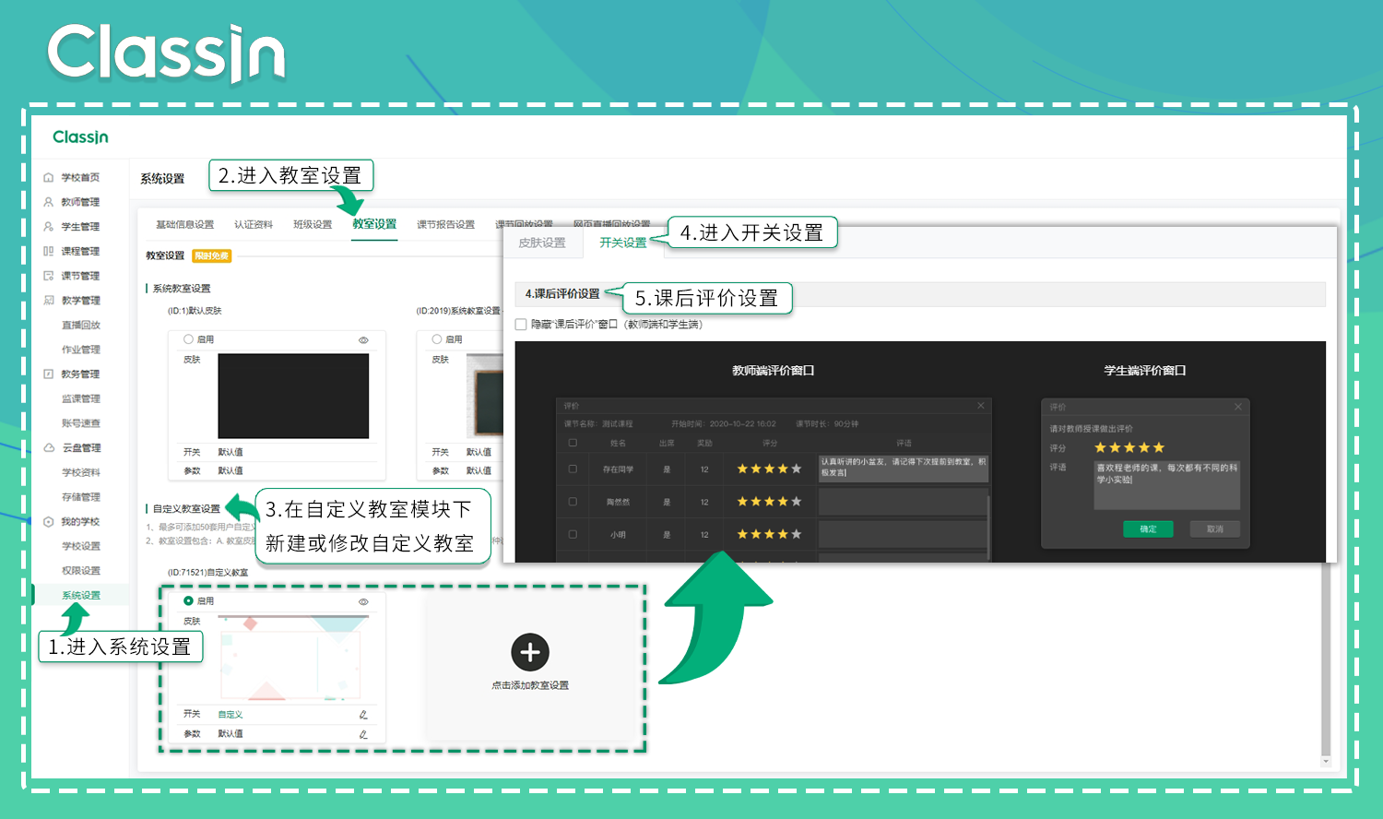Open 课节报告设置 tab
This screenshot has width=1383, height=819.
click(x=445, y=225)
